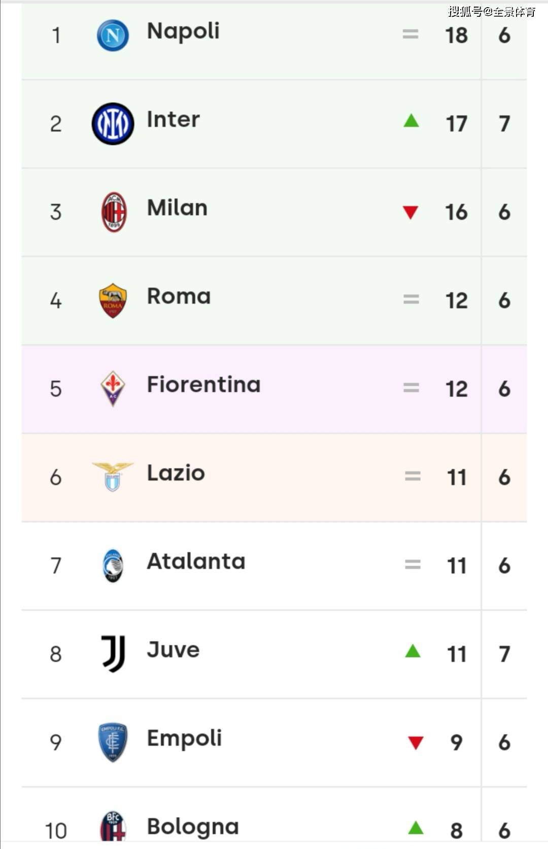This screenshot has width=548, height=849.
Task: Click the Lazio eagle crest
Action: pos(113,477)
